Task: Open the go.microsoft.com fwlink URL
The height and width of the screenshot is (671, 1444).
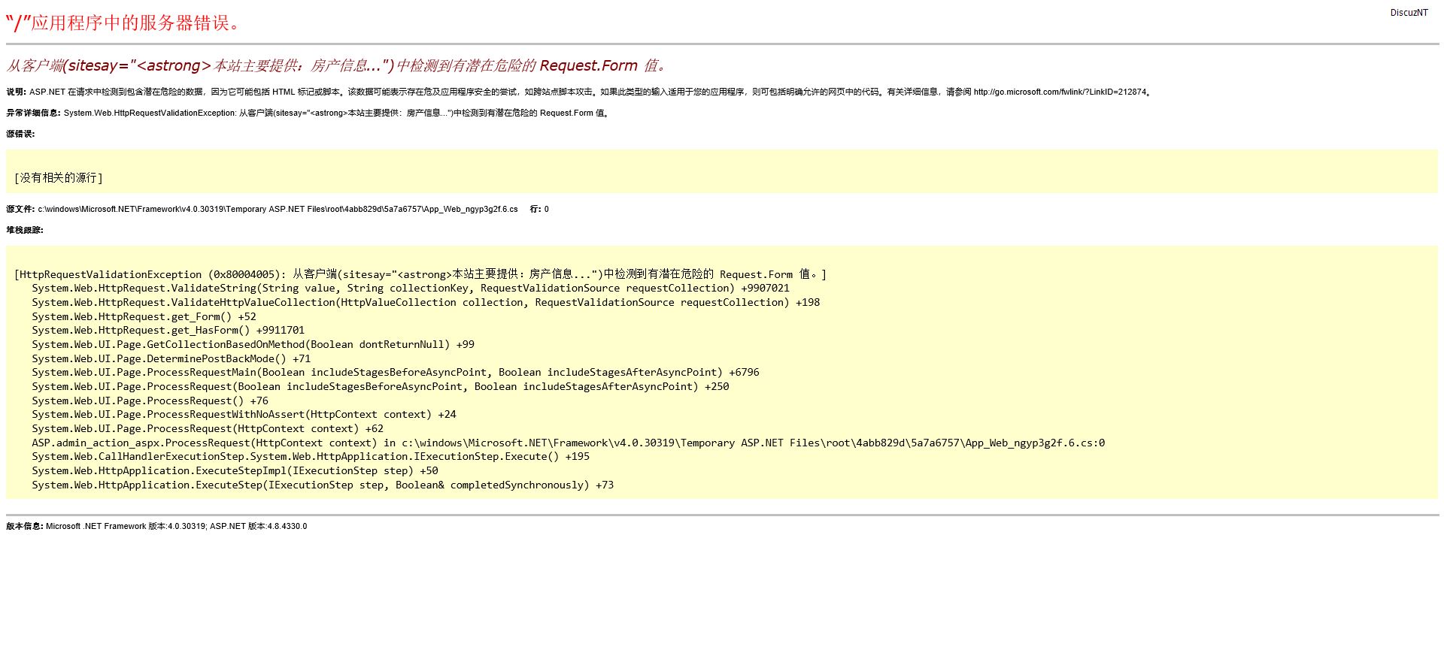Action: point(1060,92)
